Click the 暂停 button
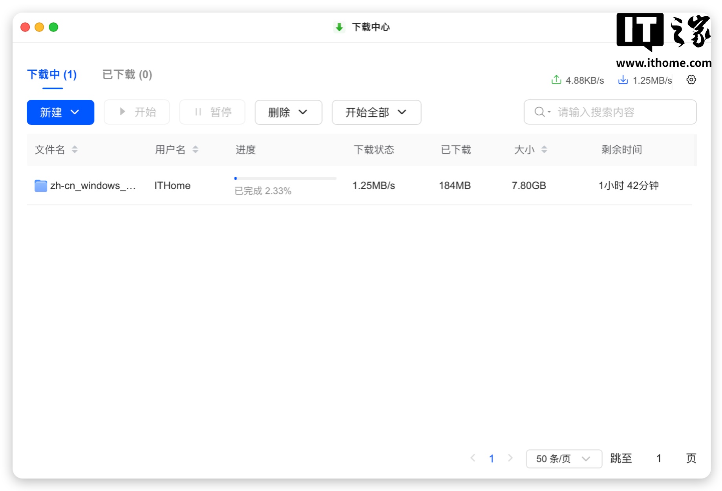The width and height of the screenshot is (722, 491). (x=212, y=112)
